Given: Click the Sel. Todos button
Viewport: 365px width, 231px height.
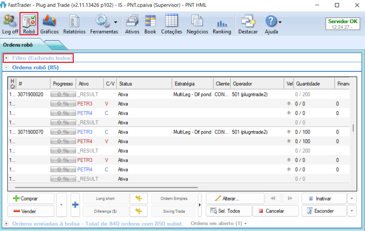Looking at the screenshot, I should 229,211.
